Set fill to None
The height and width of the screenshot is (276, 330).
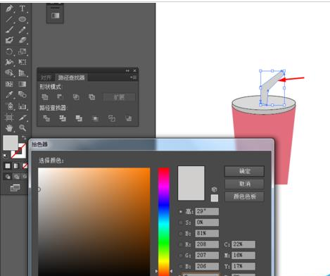[x=25, y=166]
